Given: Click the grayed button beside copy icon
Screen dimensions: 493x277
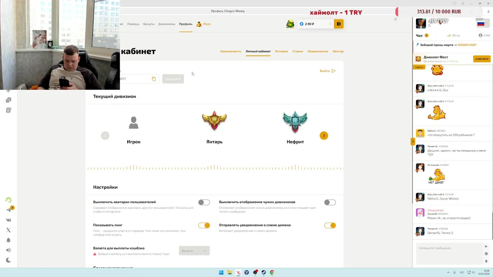Looking at the screenshot, I should 173,79.
